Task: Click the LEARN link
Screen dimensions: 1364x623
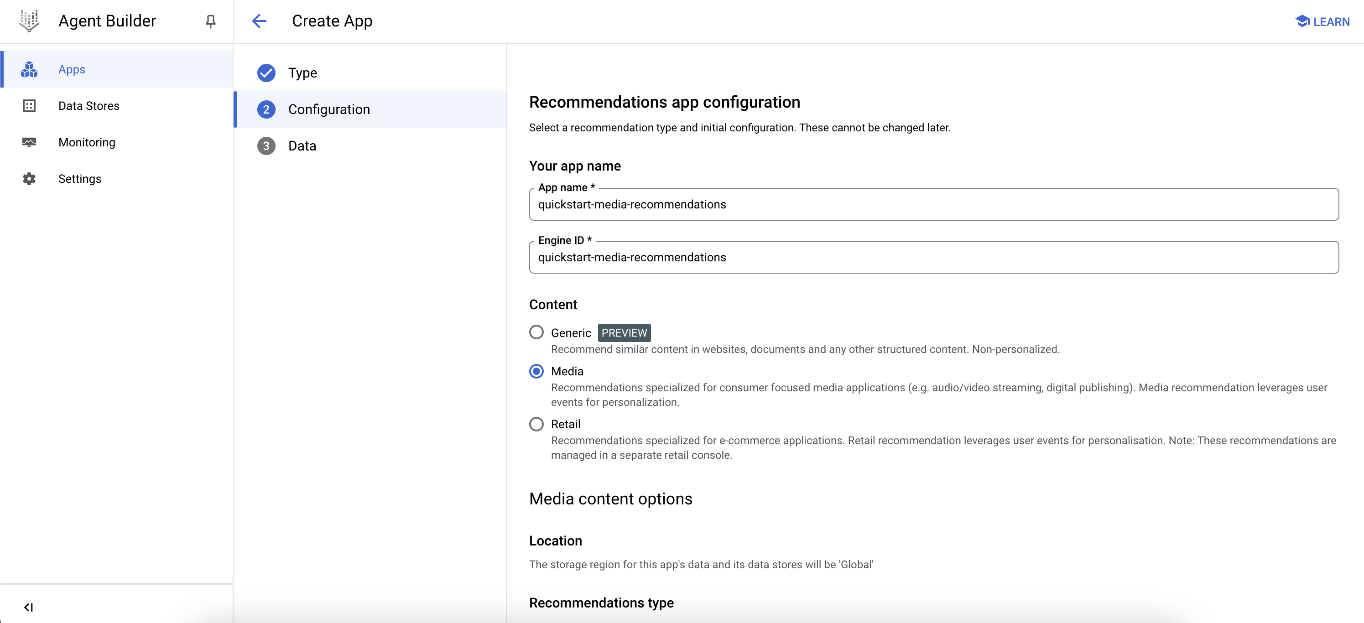Action: coord(1331,22)
